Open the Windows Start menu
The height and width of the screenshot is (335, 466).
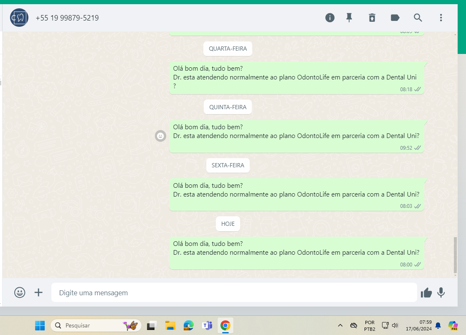(40, 325)
